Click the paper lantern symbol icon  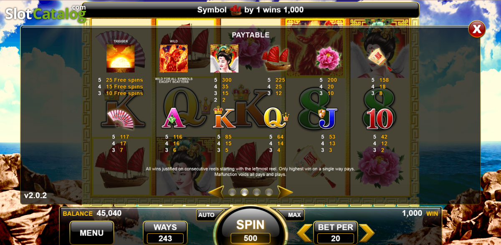(x=381, y=58)
